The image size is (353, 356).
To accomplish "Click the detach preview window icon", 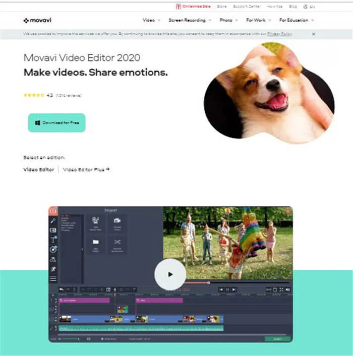I will coord(275,290).
